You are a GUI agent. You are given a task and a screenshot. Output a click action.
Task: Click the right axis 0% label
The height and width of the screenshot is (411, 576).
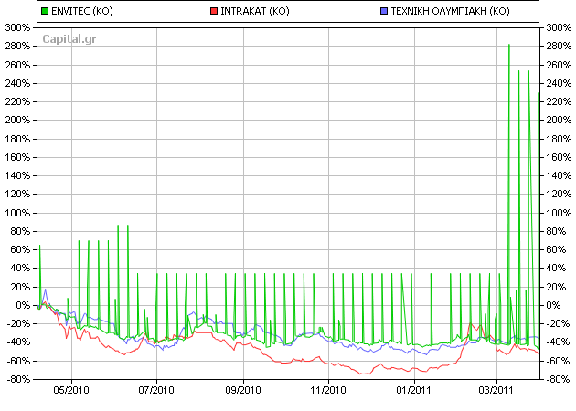click(553, 305)
